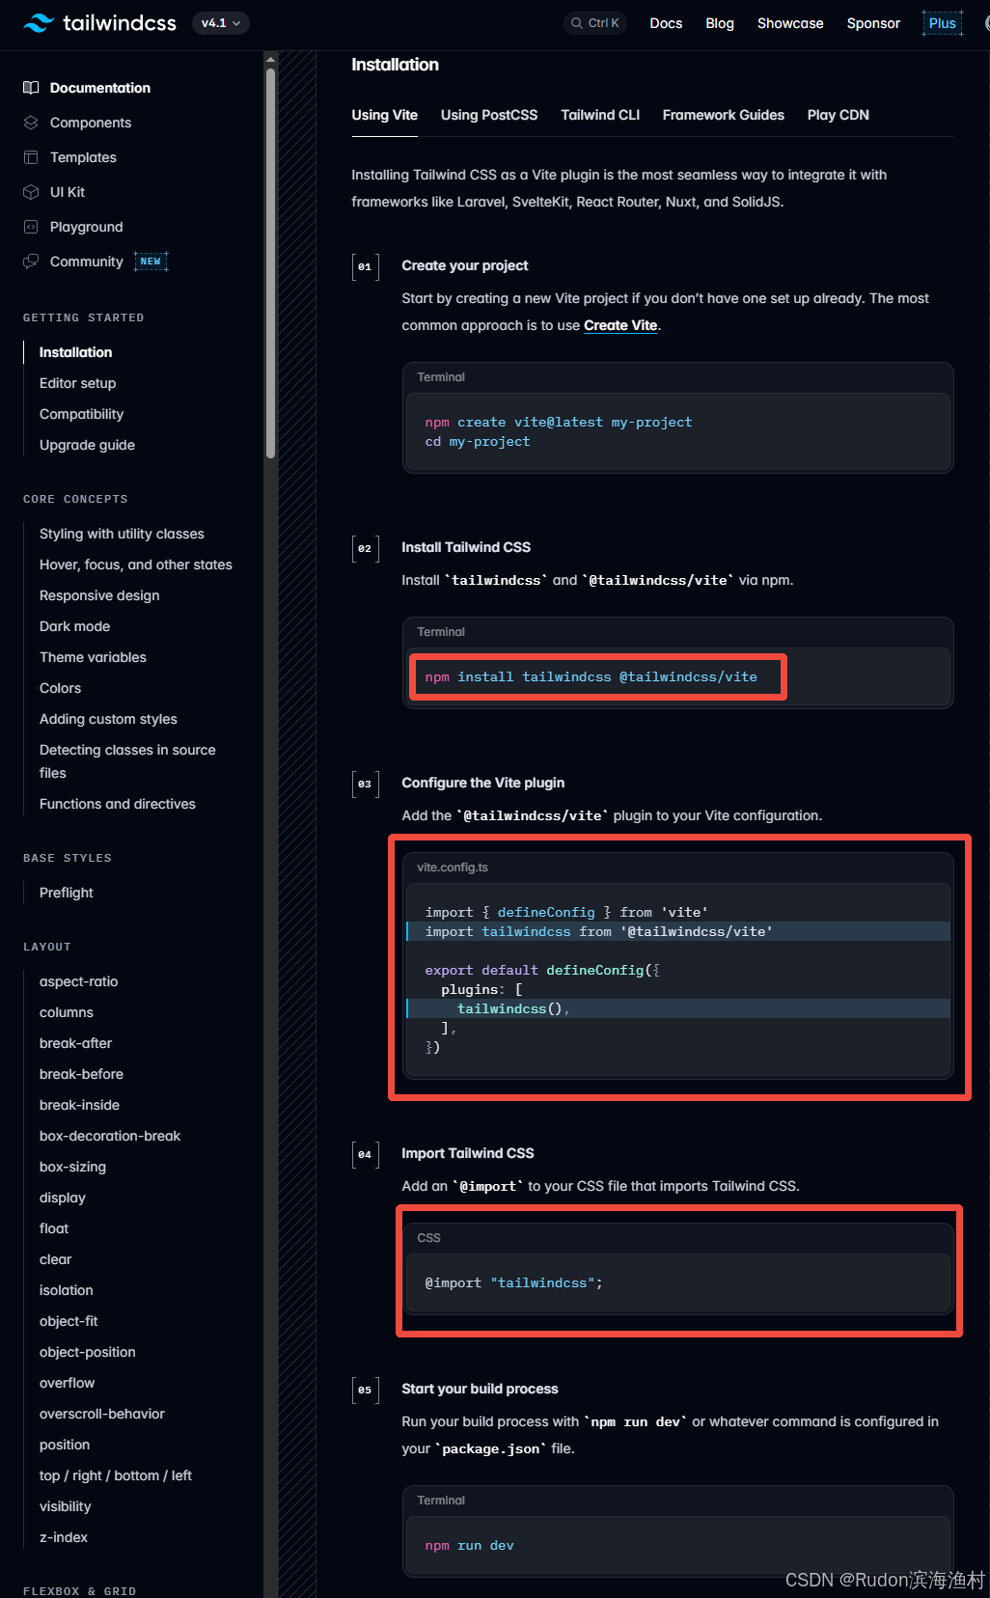Open the Documentation book icon
The image size is (990, 1598).
click(31, 88)
